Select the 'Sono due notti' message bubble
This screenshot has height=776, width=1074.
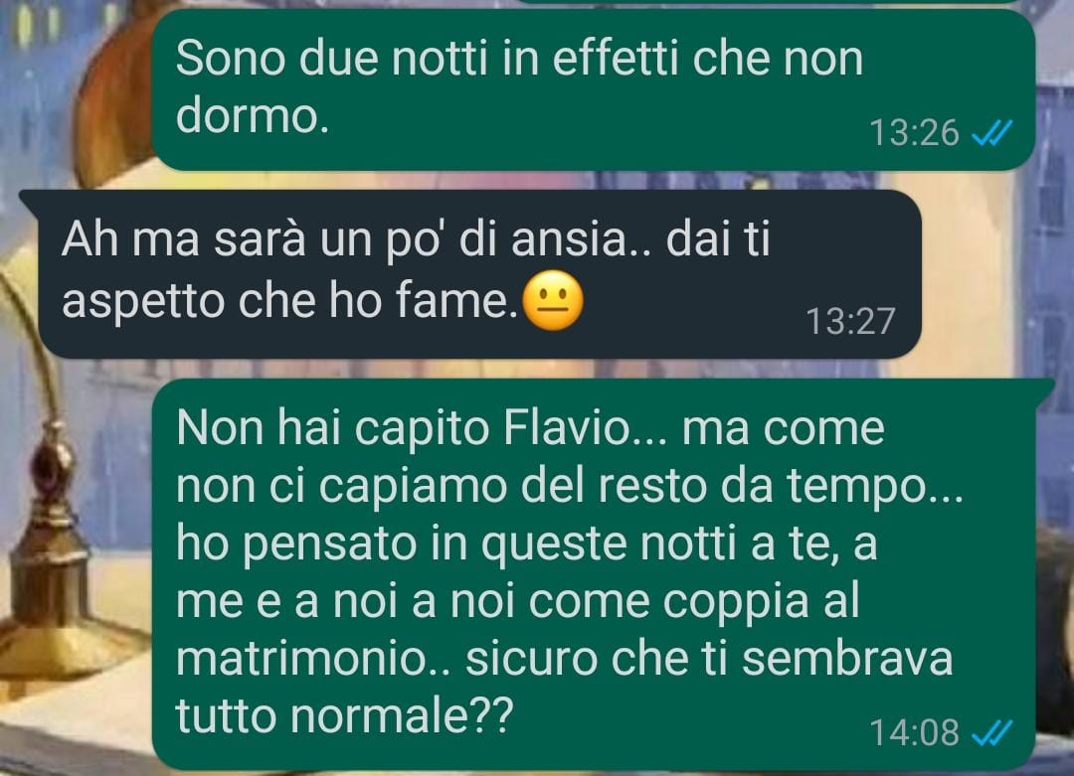593,89
